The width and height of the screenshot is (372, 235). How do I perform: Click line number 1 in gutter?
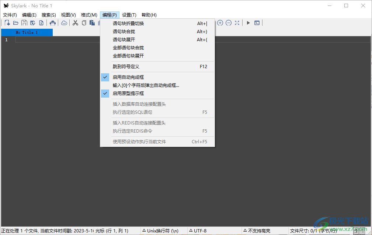6,40
